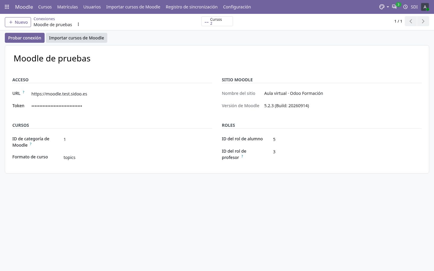This screenshot has width=434, height=271.
Task: Open Registro de sincronización menu
Action: pos(192,7)
